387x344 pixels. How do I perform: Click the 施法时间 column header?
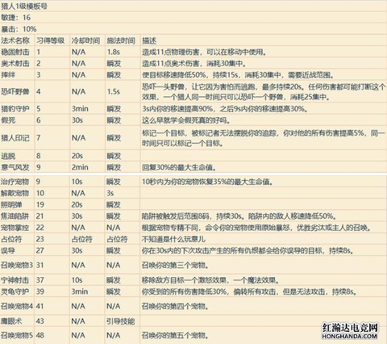121,40
